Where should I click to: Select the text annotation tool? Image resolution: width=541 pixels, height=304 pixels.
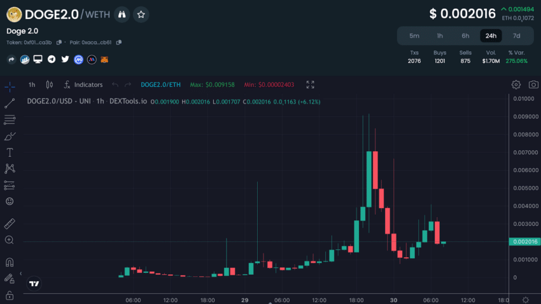tap(10, 152)
